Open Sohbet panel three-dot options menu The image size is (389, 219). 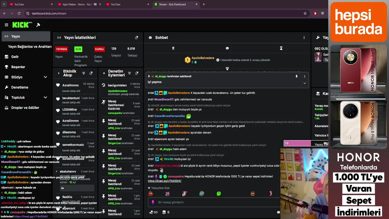point(304,38)
